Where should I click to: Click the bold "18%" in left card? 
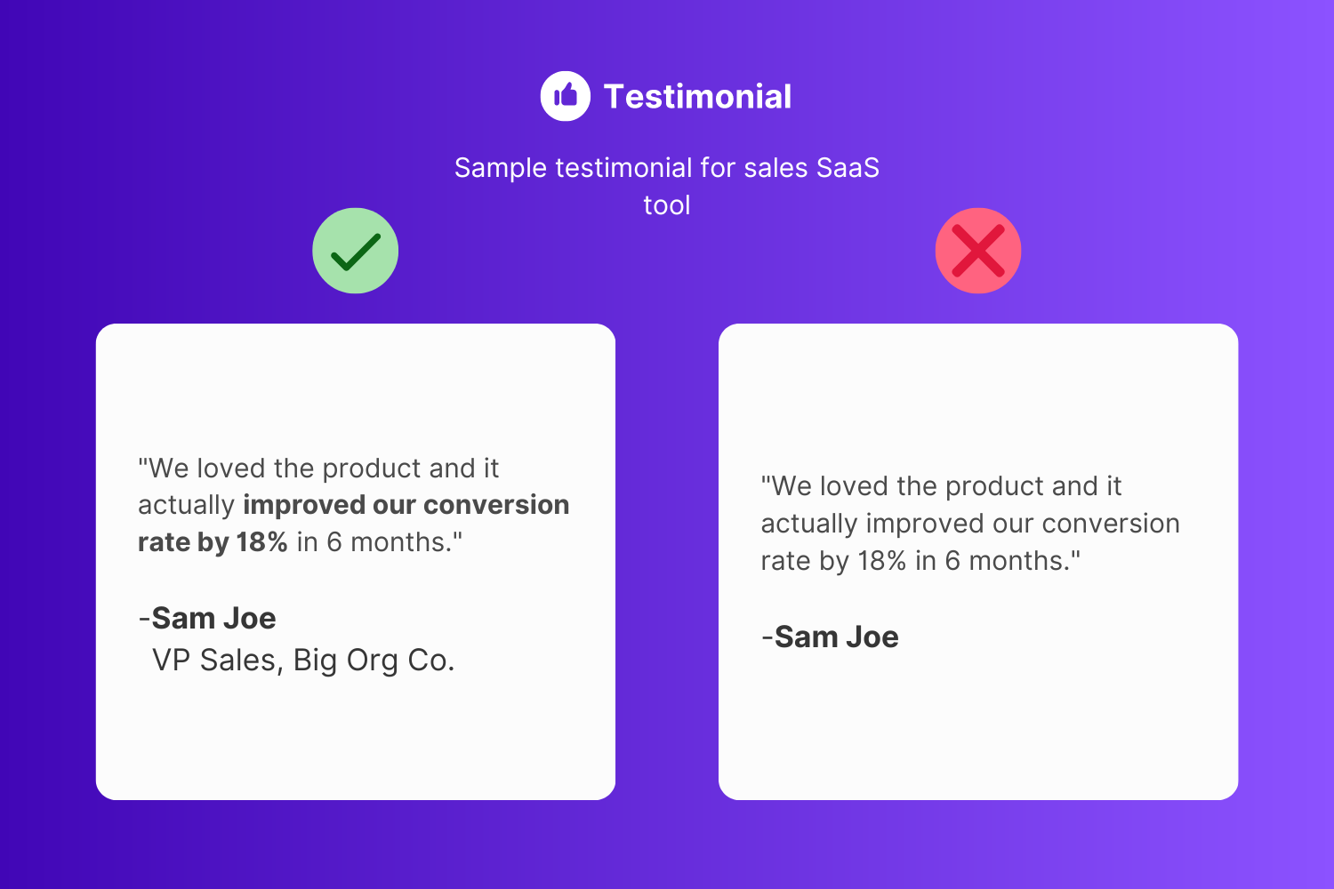tap(261, 542)
